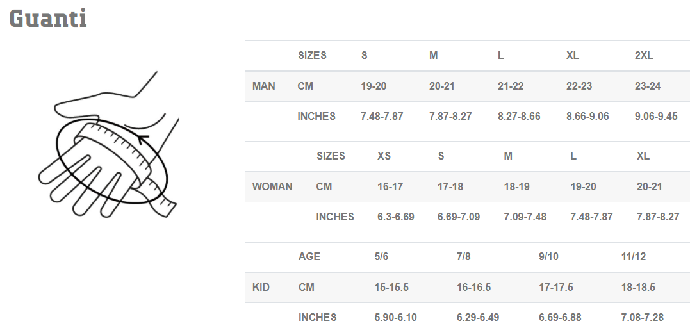This screenshot has width=690, height=328.
Task: Click the man's 21-22 cm cell
Action: 511,86
